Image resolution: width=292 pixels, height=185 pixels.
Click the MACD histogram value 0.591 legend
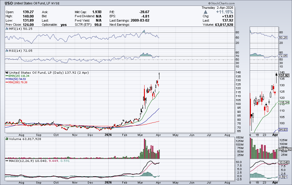[65, 161]
